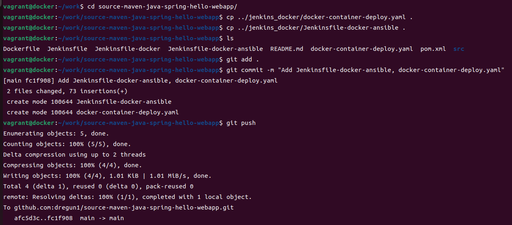Click the 'Writing objects: 100%' line

[x=107, y=176]
